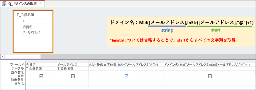Click the メールアドレス field cell in the grid

(73, 65)
